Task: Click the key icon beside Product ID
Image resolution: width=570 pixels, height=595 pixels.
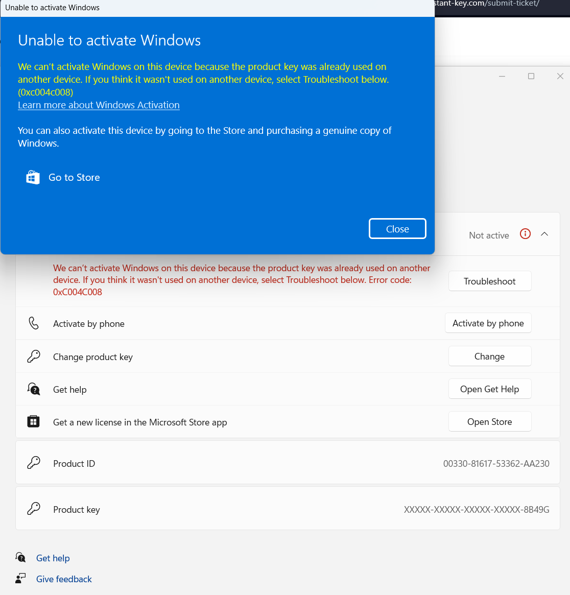Action: click(34, 463)
